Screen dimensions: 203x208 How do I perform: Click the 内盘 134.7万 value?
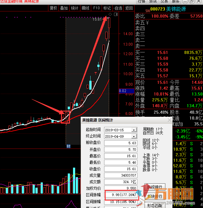pos(194,106)
